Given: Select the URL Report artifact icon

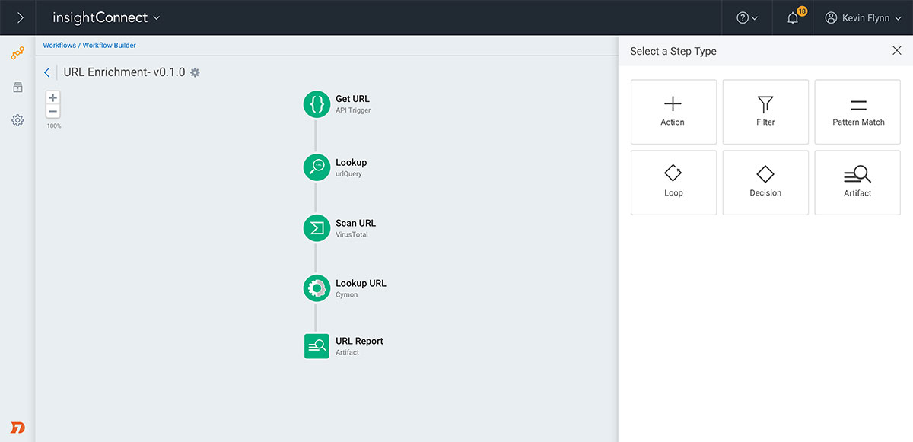Looking at the screenshot, I should [x=317, y=346].
